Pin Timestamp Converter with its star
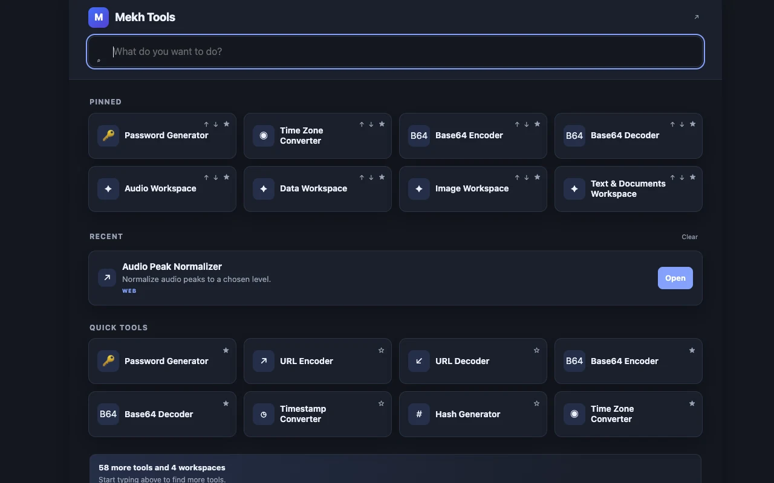This screenshot has height=483, width=774. (x=382, y=403)
